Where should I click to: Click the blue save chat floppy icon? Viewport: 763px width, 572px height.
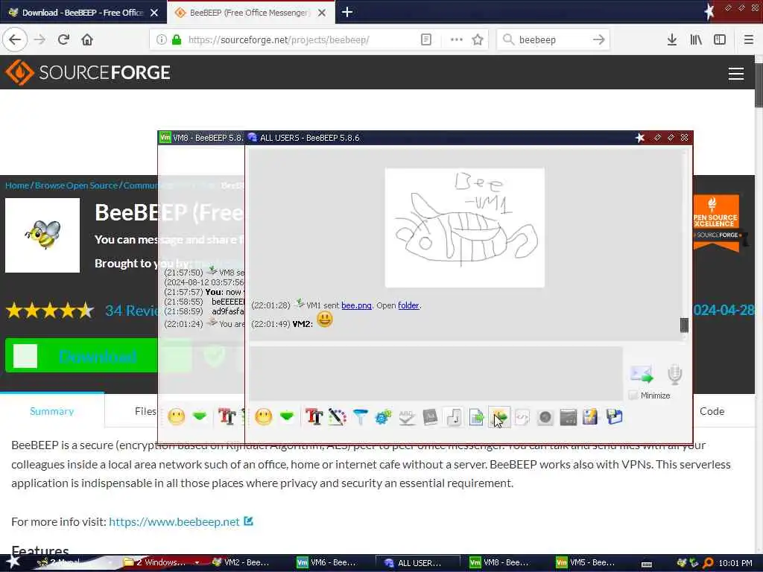pyautogui.click(x=614, y=417)
